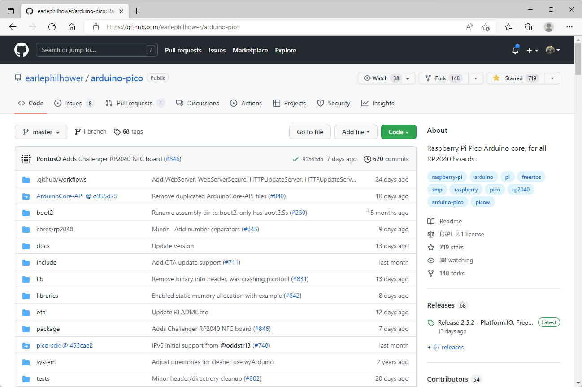Viewport: 582px width, 387px height.
Task: Expand the green Code dropdown
Action: [399, 132]
